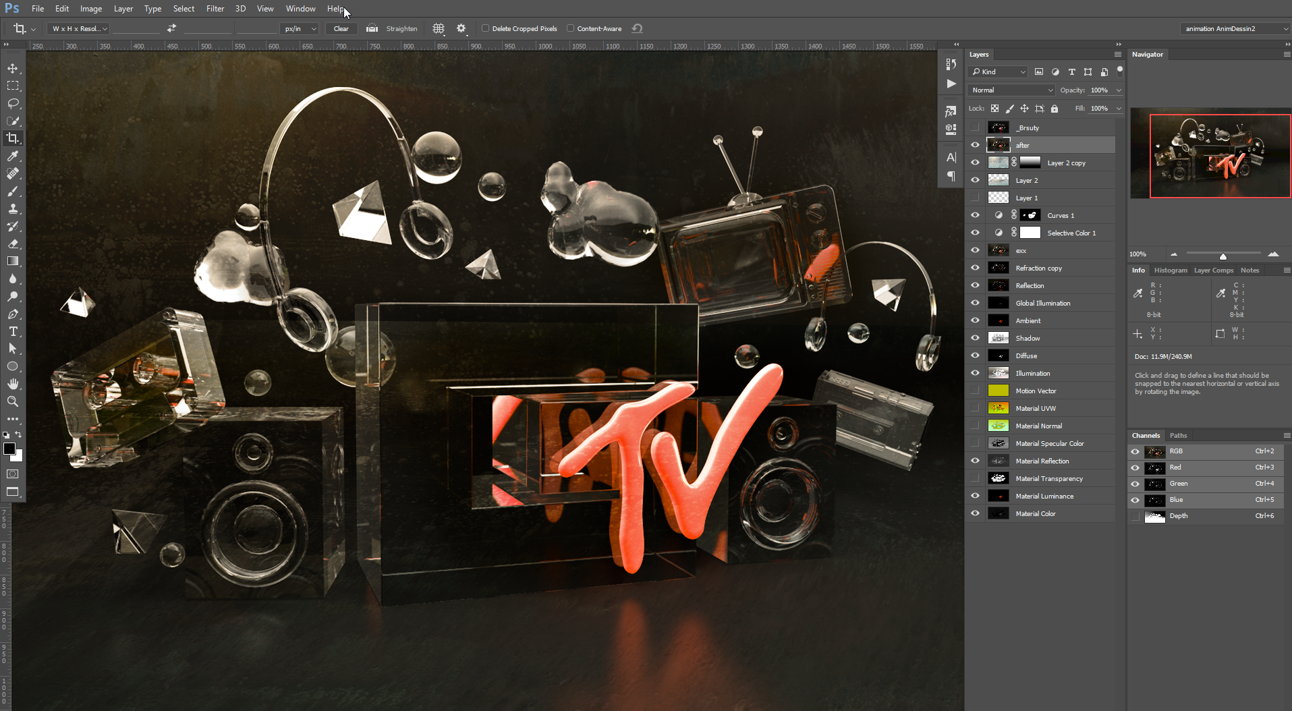
Task: Open the crop tool preset picker arrow
Action: 33,29
